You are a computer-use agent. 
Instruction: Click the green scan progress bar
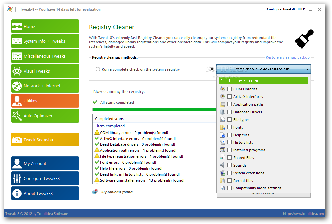[x=154, y=110]
